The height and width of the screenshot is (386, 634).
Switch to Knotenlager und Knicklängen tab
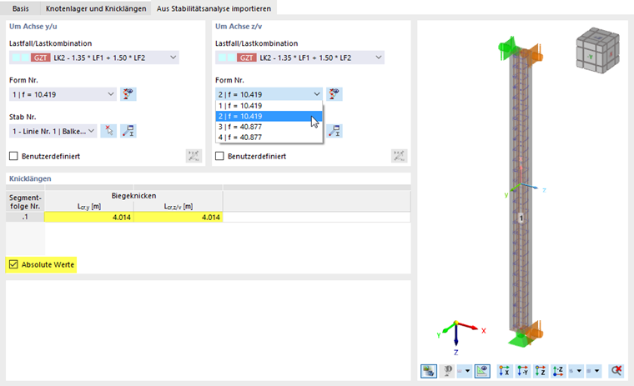96,8
